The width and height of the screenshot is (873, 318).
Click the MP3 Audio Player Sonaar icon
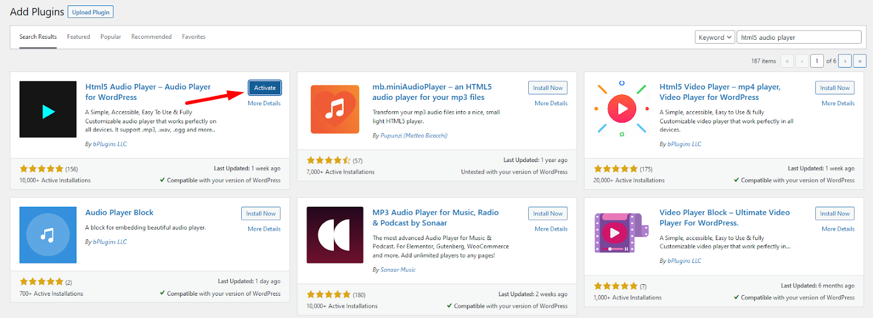coord(335,235)
